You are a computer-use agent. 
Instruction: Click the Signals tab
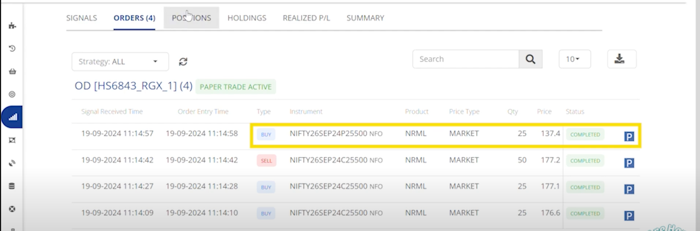click(x=82, y=18)
